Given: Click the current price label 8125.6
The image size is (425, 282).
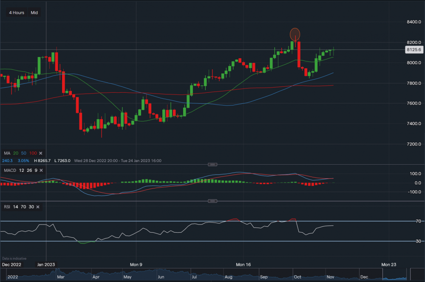Looking at the screenshot, I should point(414,50).
